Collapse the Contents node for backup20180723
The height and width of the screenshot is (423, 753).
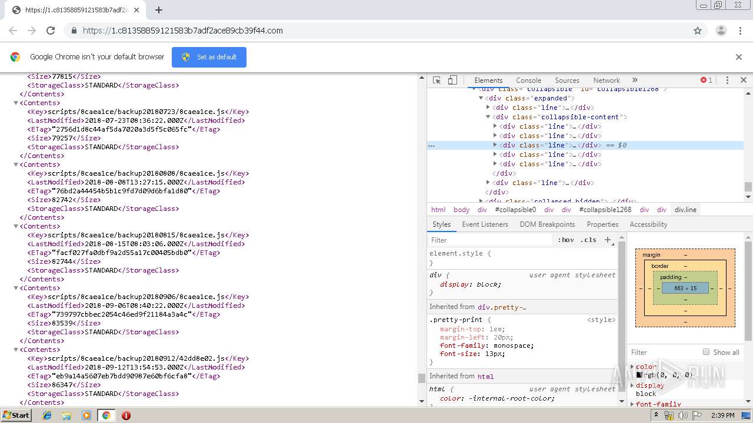16,103
